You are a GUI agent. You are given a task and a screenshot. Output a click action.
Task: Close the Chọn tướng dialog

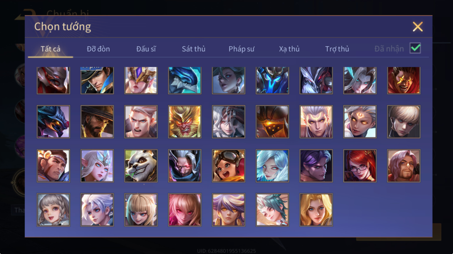point(417,27)
